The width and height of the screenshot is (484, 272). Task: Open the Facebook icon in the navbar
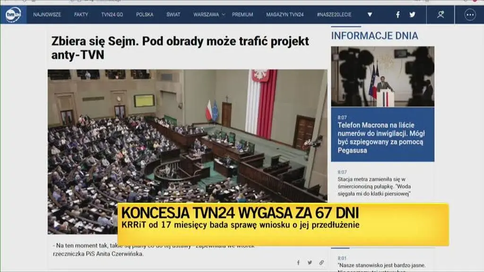tap(398, 15)
